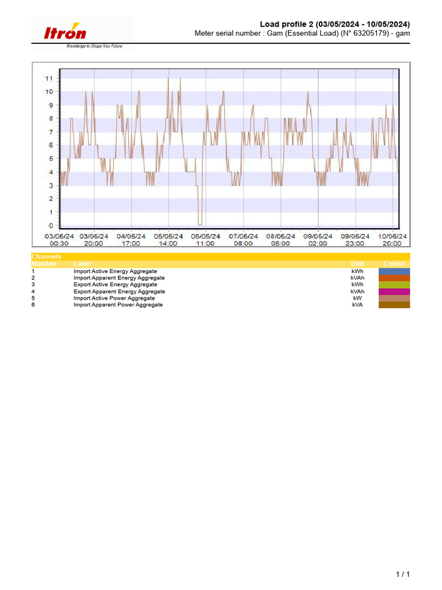Screen dimensions: 442x590
Task: Click the 'Load profile 2' title text
Action: pos(334,24)
